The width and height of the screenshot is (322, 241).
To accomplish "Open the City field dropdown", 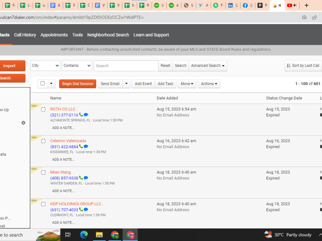I will [45, 66].
